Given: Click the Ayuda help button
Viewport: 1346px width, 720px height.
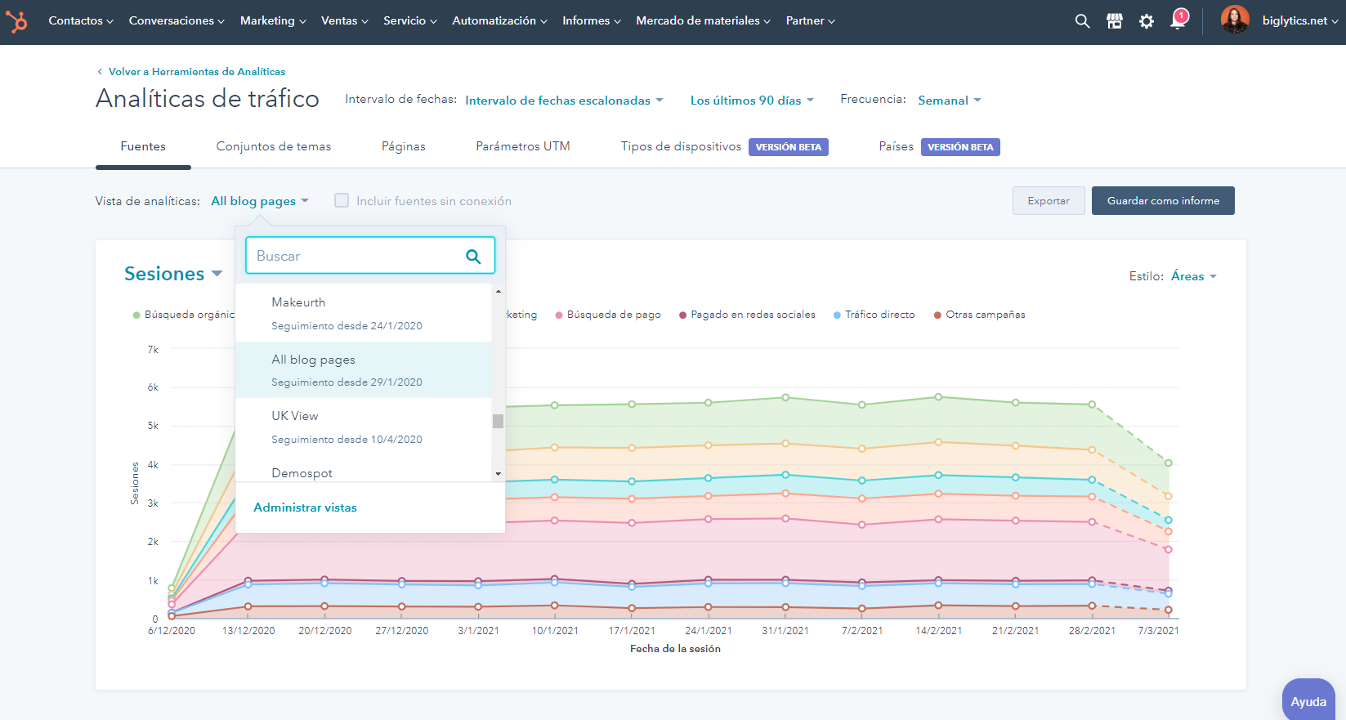Looking at the screenshot, I should point(1308,701).
